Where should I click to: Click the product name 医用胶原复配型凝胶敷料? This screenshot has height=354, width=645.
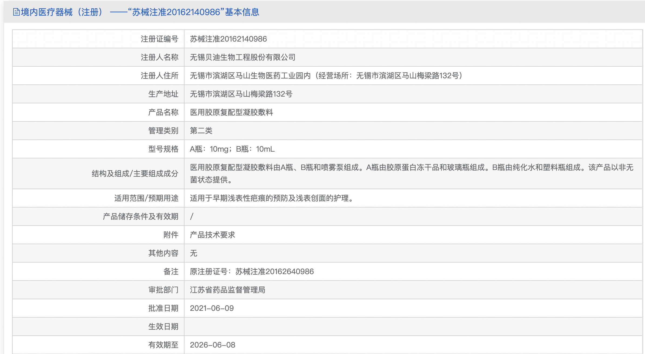pyautogui.click(x=231, y=113)
